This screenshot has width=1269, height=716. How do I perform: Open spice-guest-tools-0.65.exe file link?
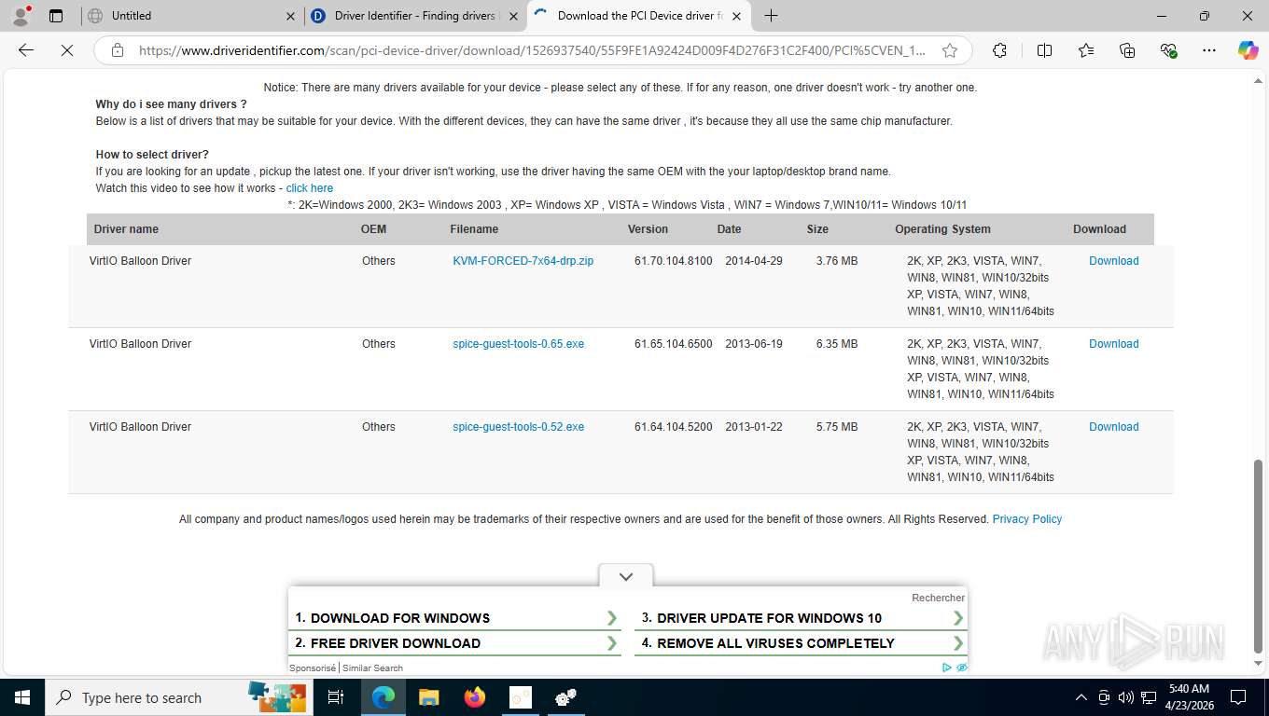point(519,344)
